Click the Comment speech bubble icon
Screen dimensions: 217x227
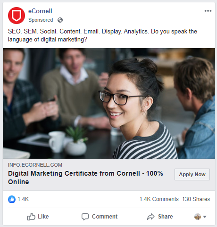coord(85,217)
